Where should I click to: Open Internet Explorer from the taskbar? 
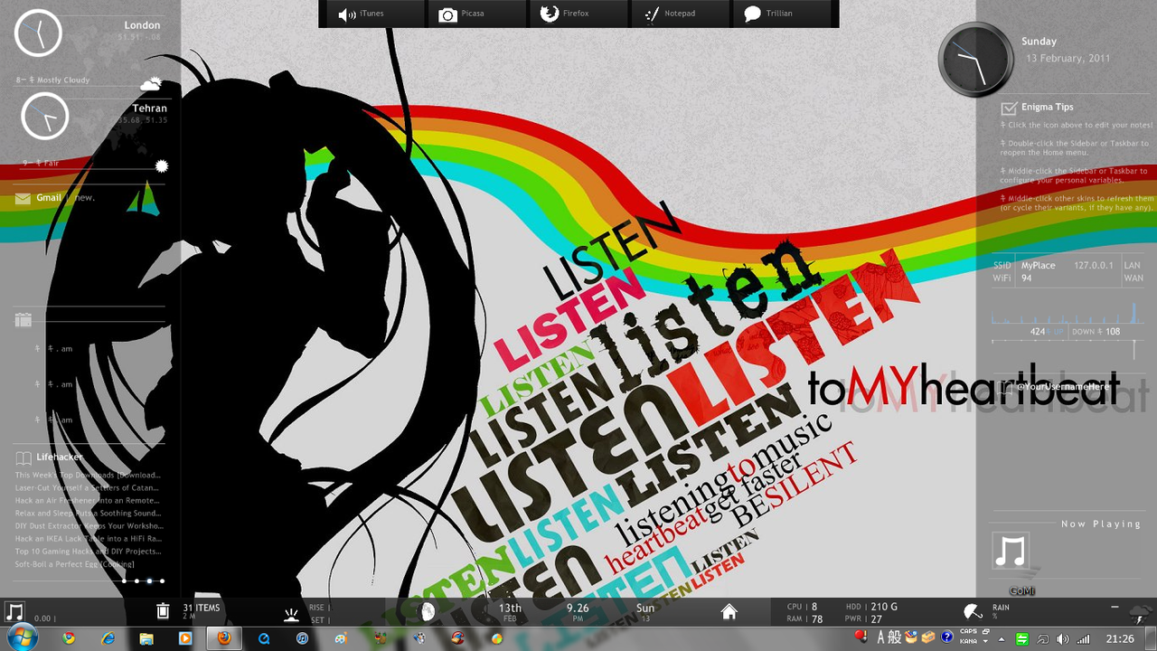[108, 638]
